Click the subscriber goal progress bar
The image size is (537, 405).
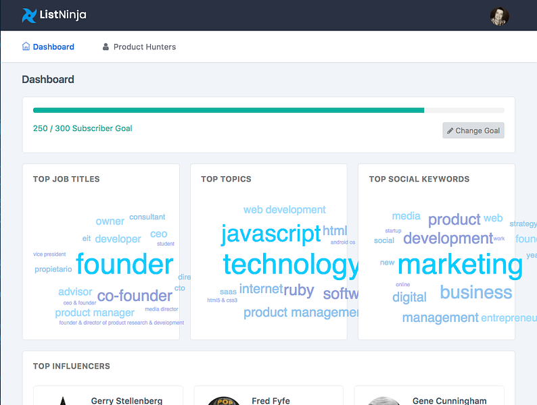tap(268, 110)
